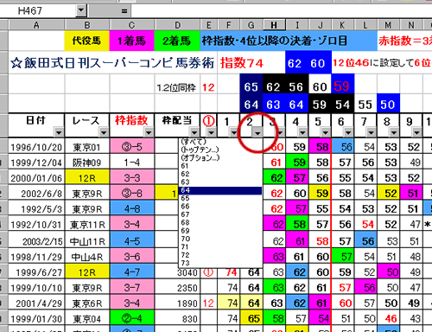432x332 pixels.
Task: Select the 東京9R cell dated 2002/6/8
Action: [87, 194]
